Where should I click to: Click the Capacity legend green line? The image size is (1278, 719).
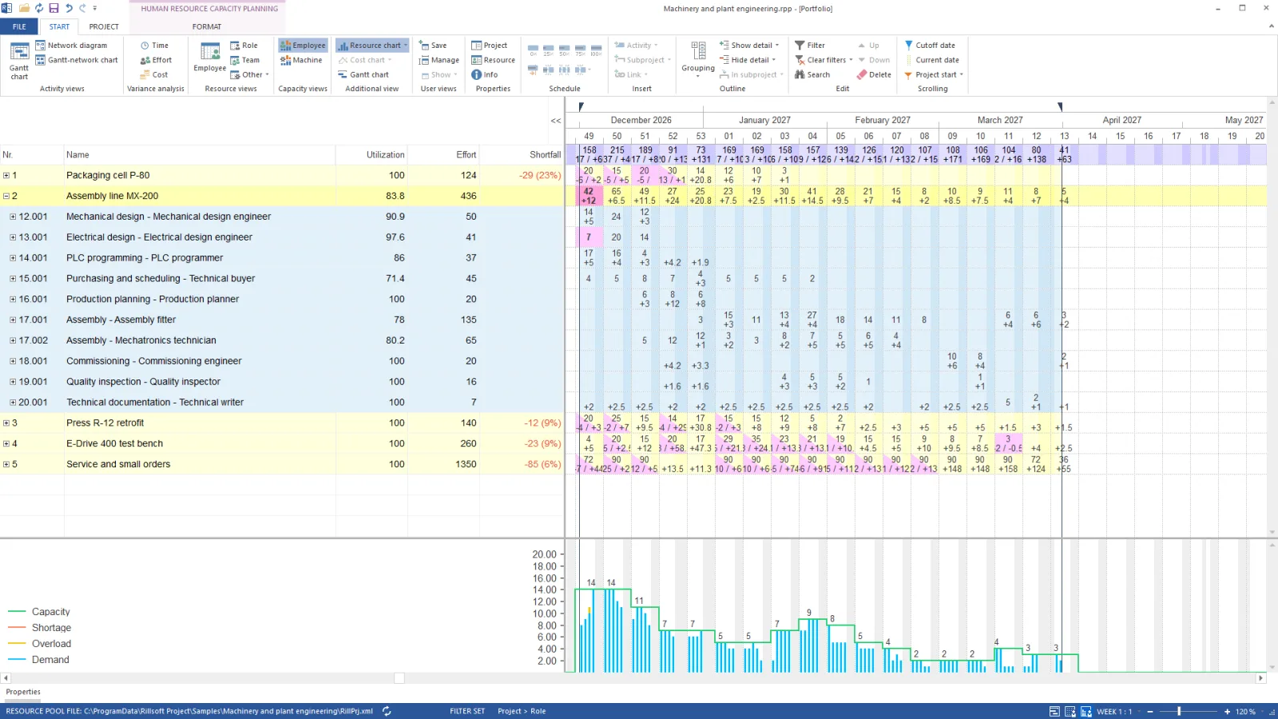click(18, 612)
